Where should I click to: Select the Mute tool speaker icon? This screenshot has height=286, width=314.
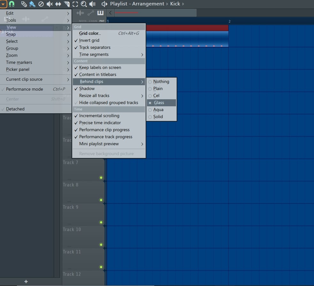tap(50, 4)
